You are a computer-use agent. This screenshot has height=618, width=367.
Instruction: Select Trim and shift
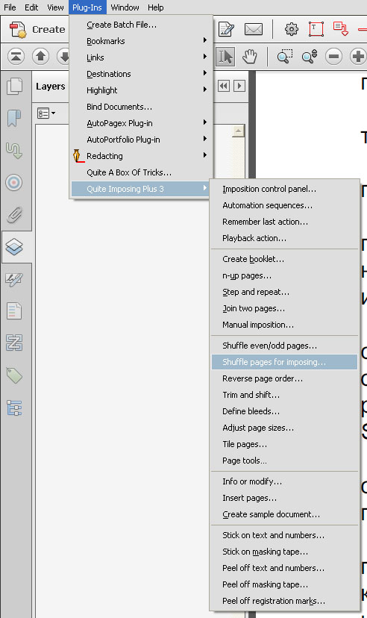[x=284, y=395]
